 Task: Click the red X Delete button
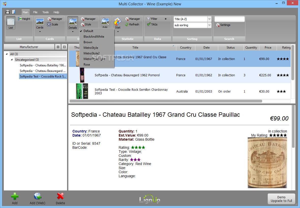point(60,199)
